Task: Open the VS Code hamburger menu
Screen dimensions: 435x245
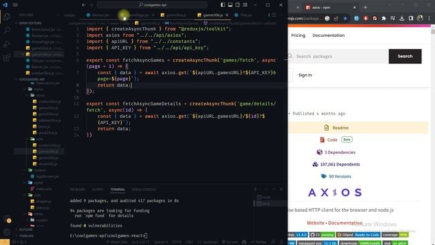Action: pyautogui.click(x=15, y=5)
